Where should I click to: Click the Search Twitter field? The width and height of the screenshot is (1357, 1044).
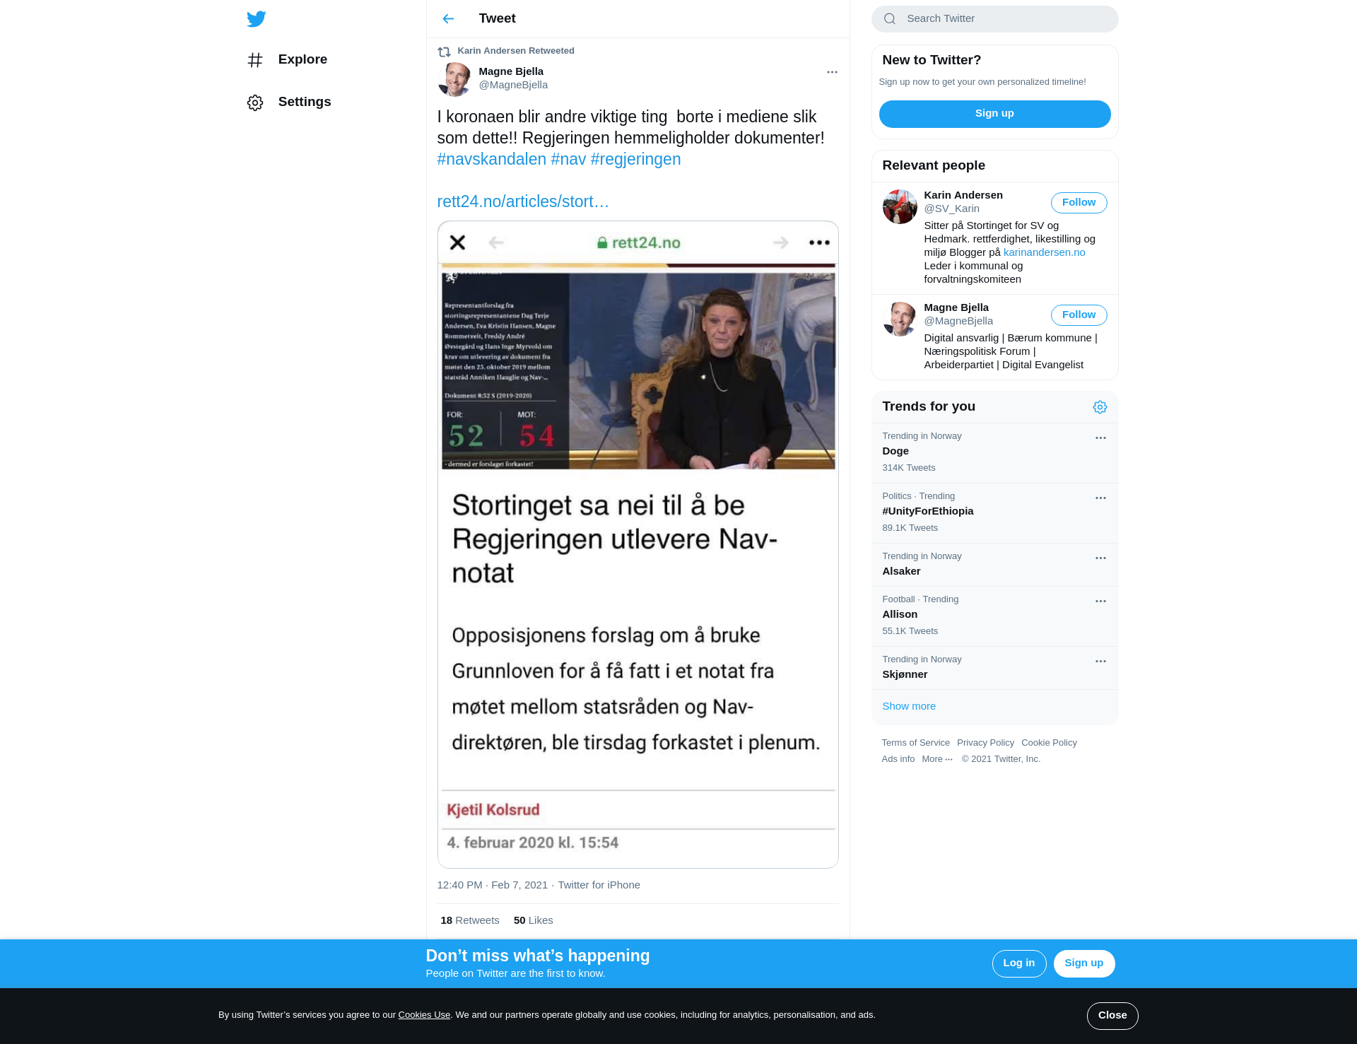point(994,19)
